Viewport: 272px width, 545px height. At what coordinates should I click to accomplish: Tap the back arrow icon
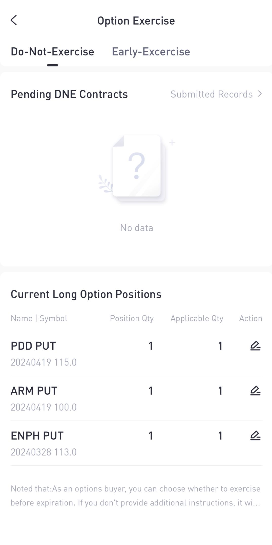(14, 20)
